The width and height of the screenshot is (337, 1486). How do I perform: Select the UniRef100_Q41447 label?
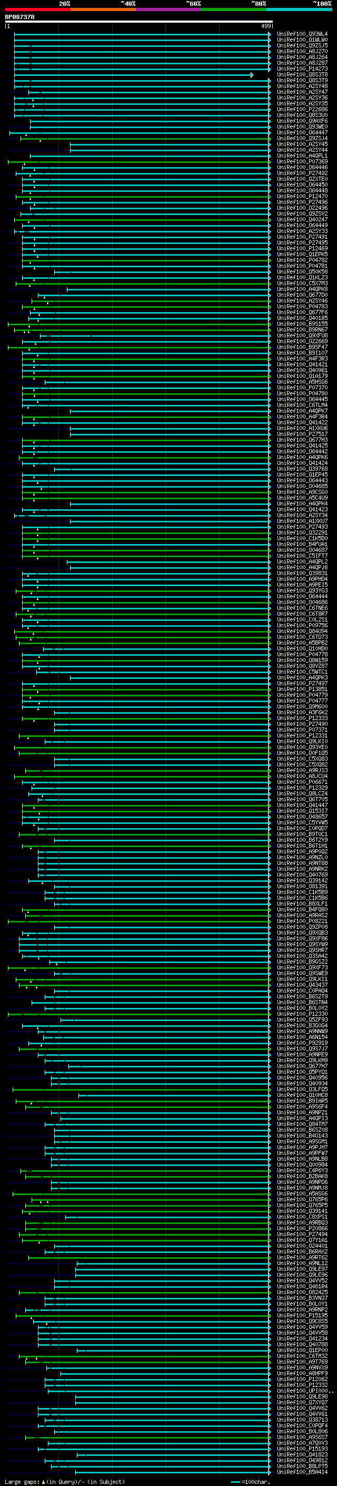tap(302, 805)
